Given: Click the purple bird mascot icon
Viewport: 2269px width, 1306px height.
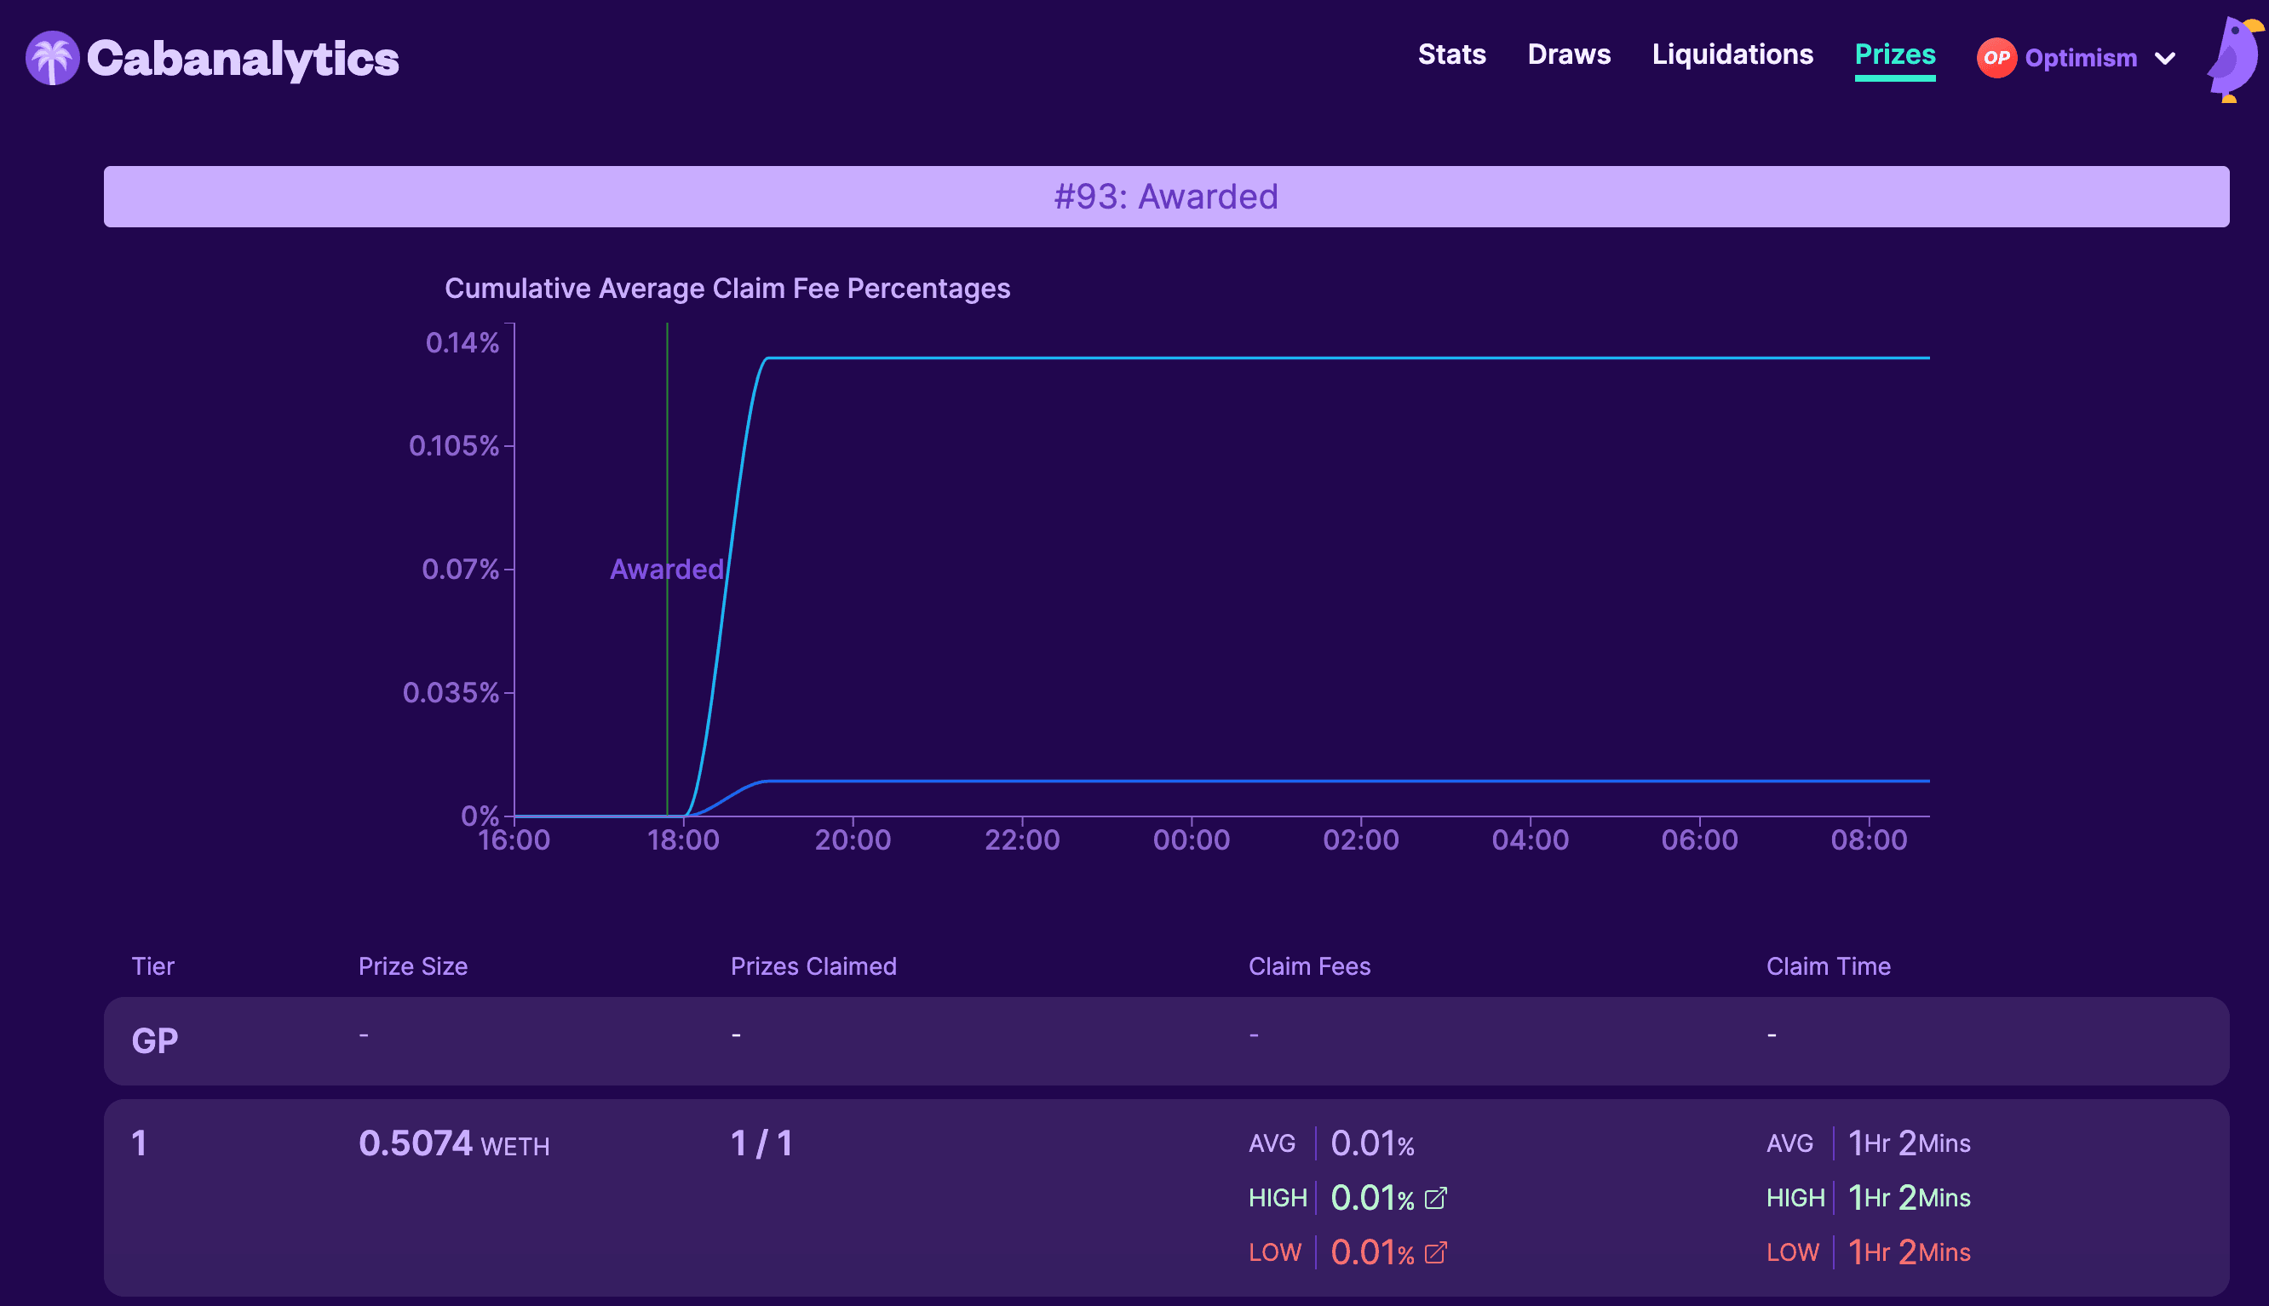Looking at the screenshot, I should click(x=2234, y=60).
